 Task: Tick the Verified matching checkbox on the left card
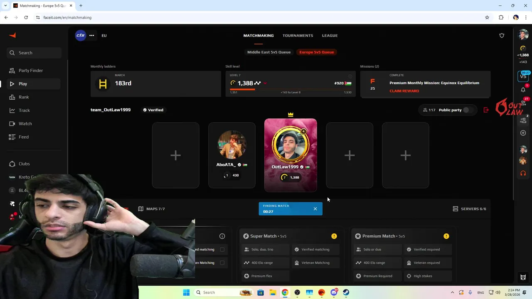[222, 250]
